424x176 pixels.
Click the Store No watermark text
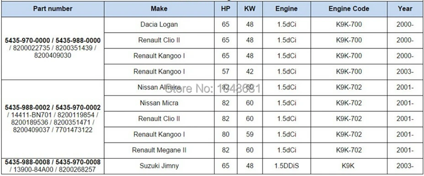pyautogui.click(x=212, y=88)
